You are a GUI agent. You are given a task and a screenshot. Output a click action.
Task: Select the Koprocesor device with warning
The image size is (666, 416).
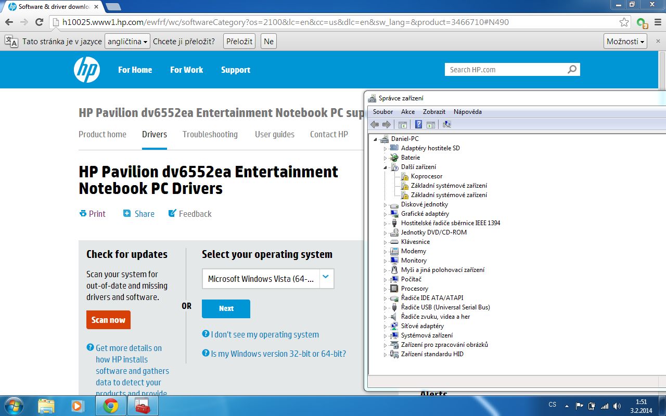tap(426, 176)
